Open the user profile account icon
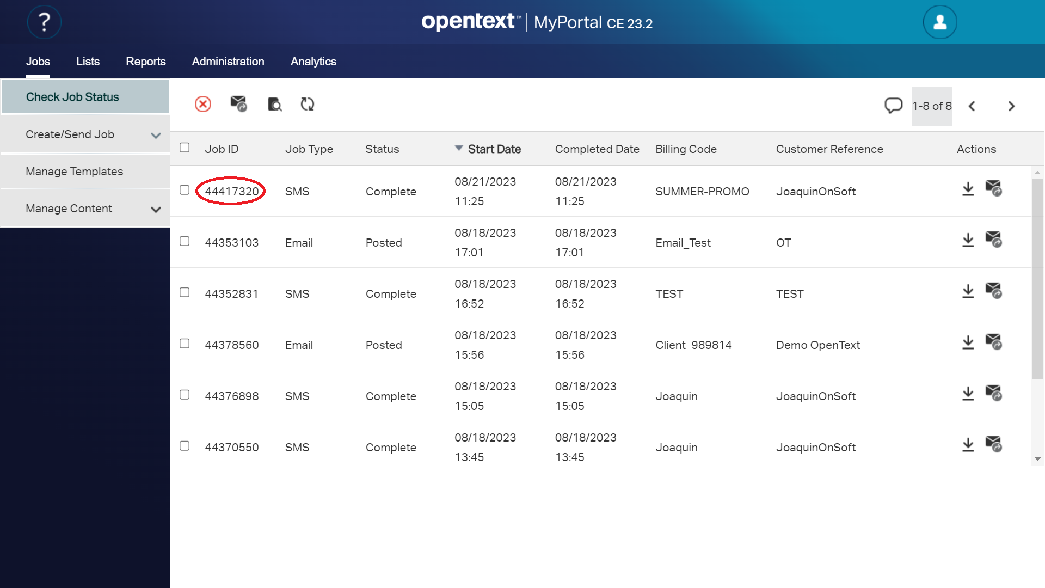Image resolution: width=1045 pixels, height=588 pixels. [940, 22]
